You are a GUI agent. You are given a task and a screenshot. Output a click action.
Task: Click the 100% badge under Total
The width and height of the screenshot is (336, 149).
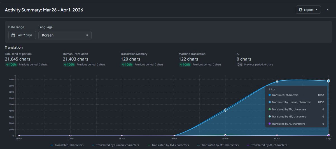pyautogui.click(x=11, y=64)
